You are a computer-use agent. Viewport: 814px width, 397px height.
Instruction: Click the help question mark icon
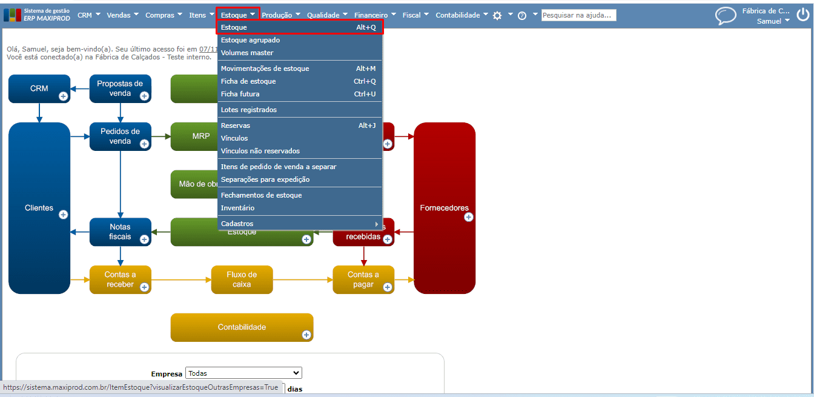point(522,16)
